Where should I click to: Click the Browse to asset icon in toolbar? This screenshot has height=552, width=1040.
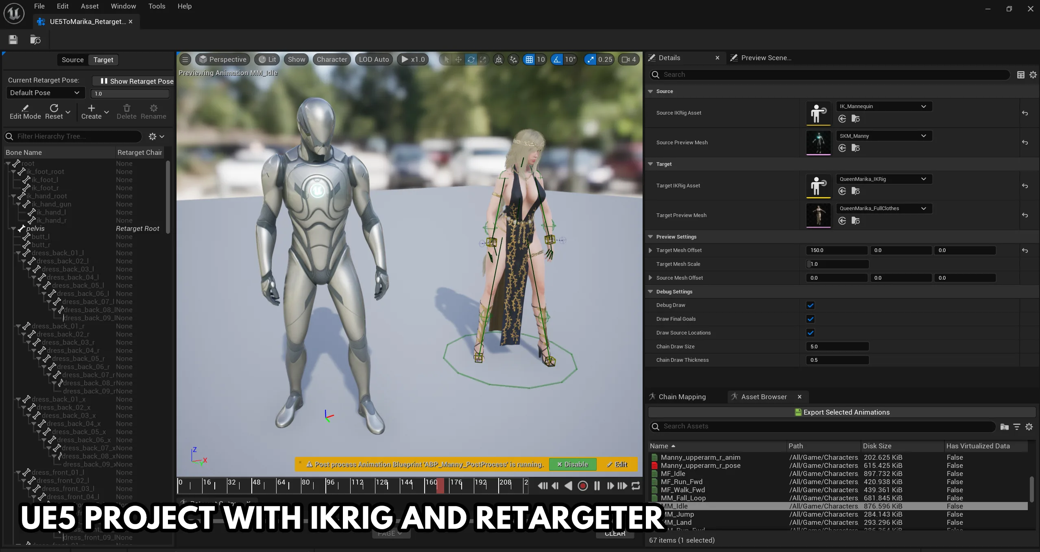pyautogui.click(x=35, y=39)
